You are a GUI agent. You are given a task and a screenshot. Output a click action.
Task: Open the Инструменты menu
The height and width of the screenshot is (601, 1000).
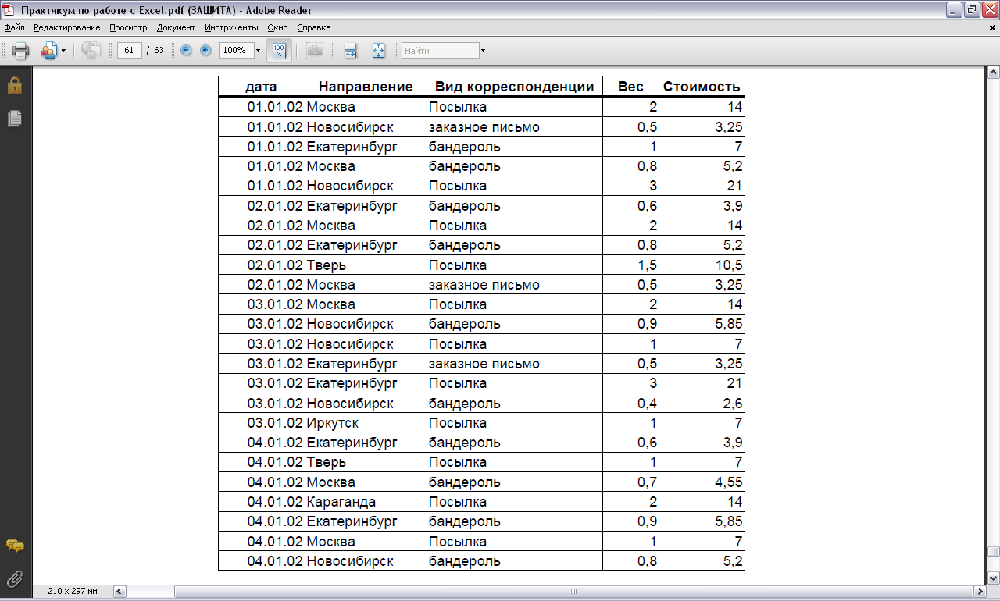point(231,27)
